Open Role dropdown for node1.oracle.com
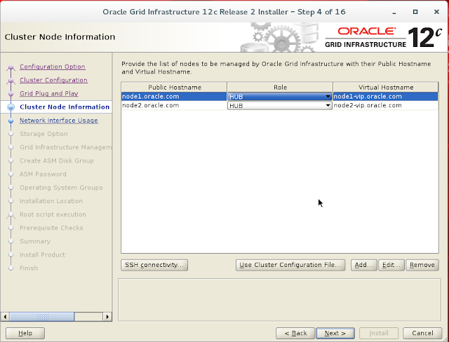 coord(279,97)
